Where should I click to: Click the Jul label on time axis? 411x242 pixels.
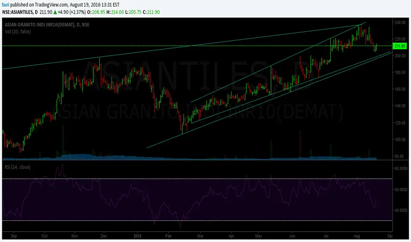pos(326,236)
